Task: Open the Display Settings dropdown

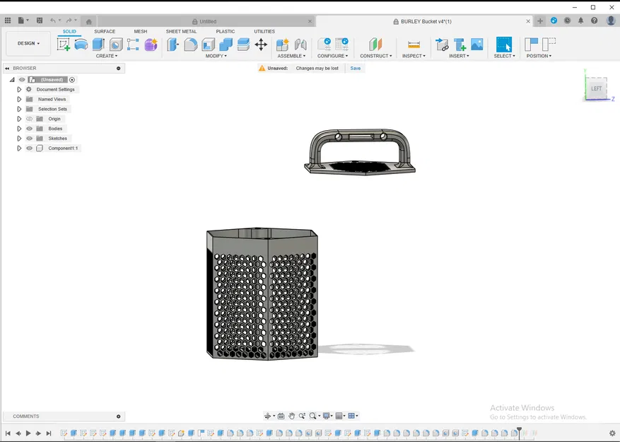Action: tap(328, 416)
